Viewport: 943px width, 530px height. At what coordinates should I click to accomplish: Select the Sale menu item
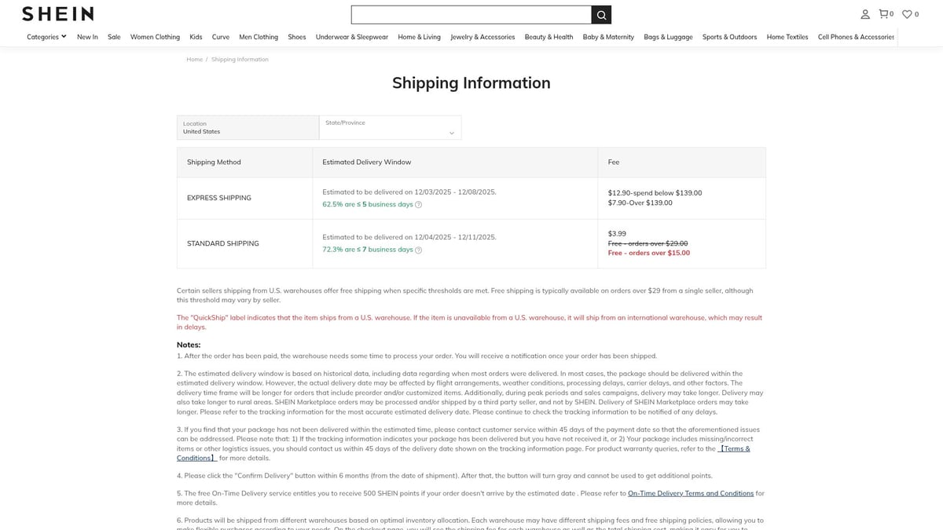(114, 37)
